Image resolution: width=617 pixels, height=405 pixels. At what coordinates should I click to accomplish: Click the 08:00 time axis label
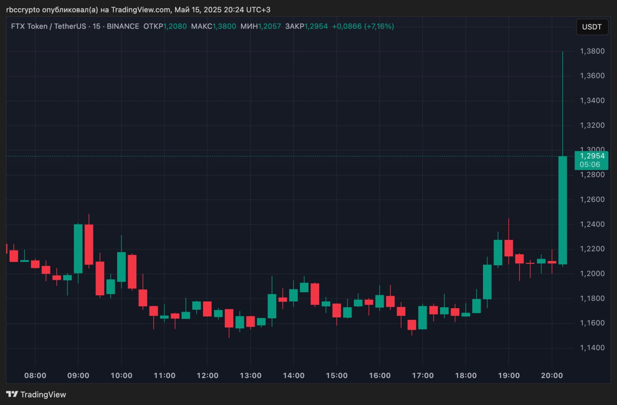point(35,375)
